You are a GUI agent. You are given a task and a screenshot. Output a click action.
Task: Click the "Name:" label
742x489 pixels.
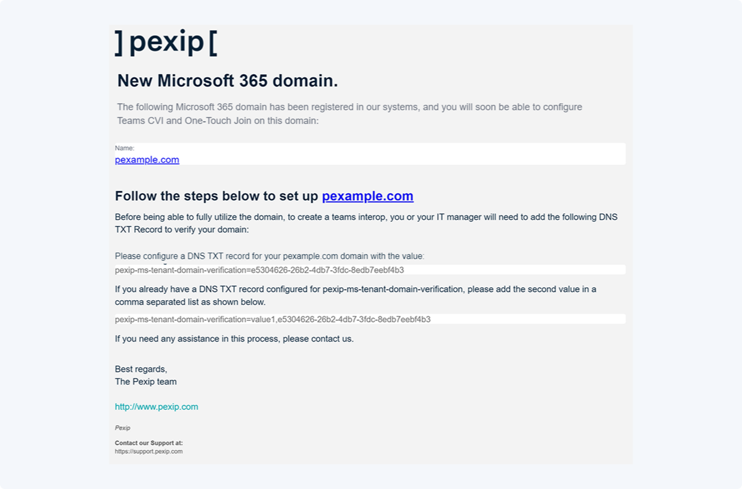[x=124, y=148]
